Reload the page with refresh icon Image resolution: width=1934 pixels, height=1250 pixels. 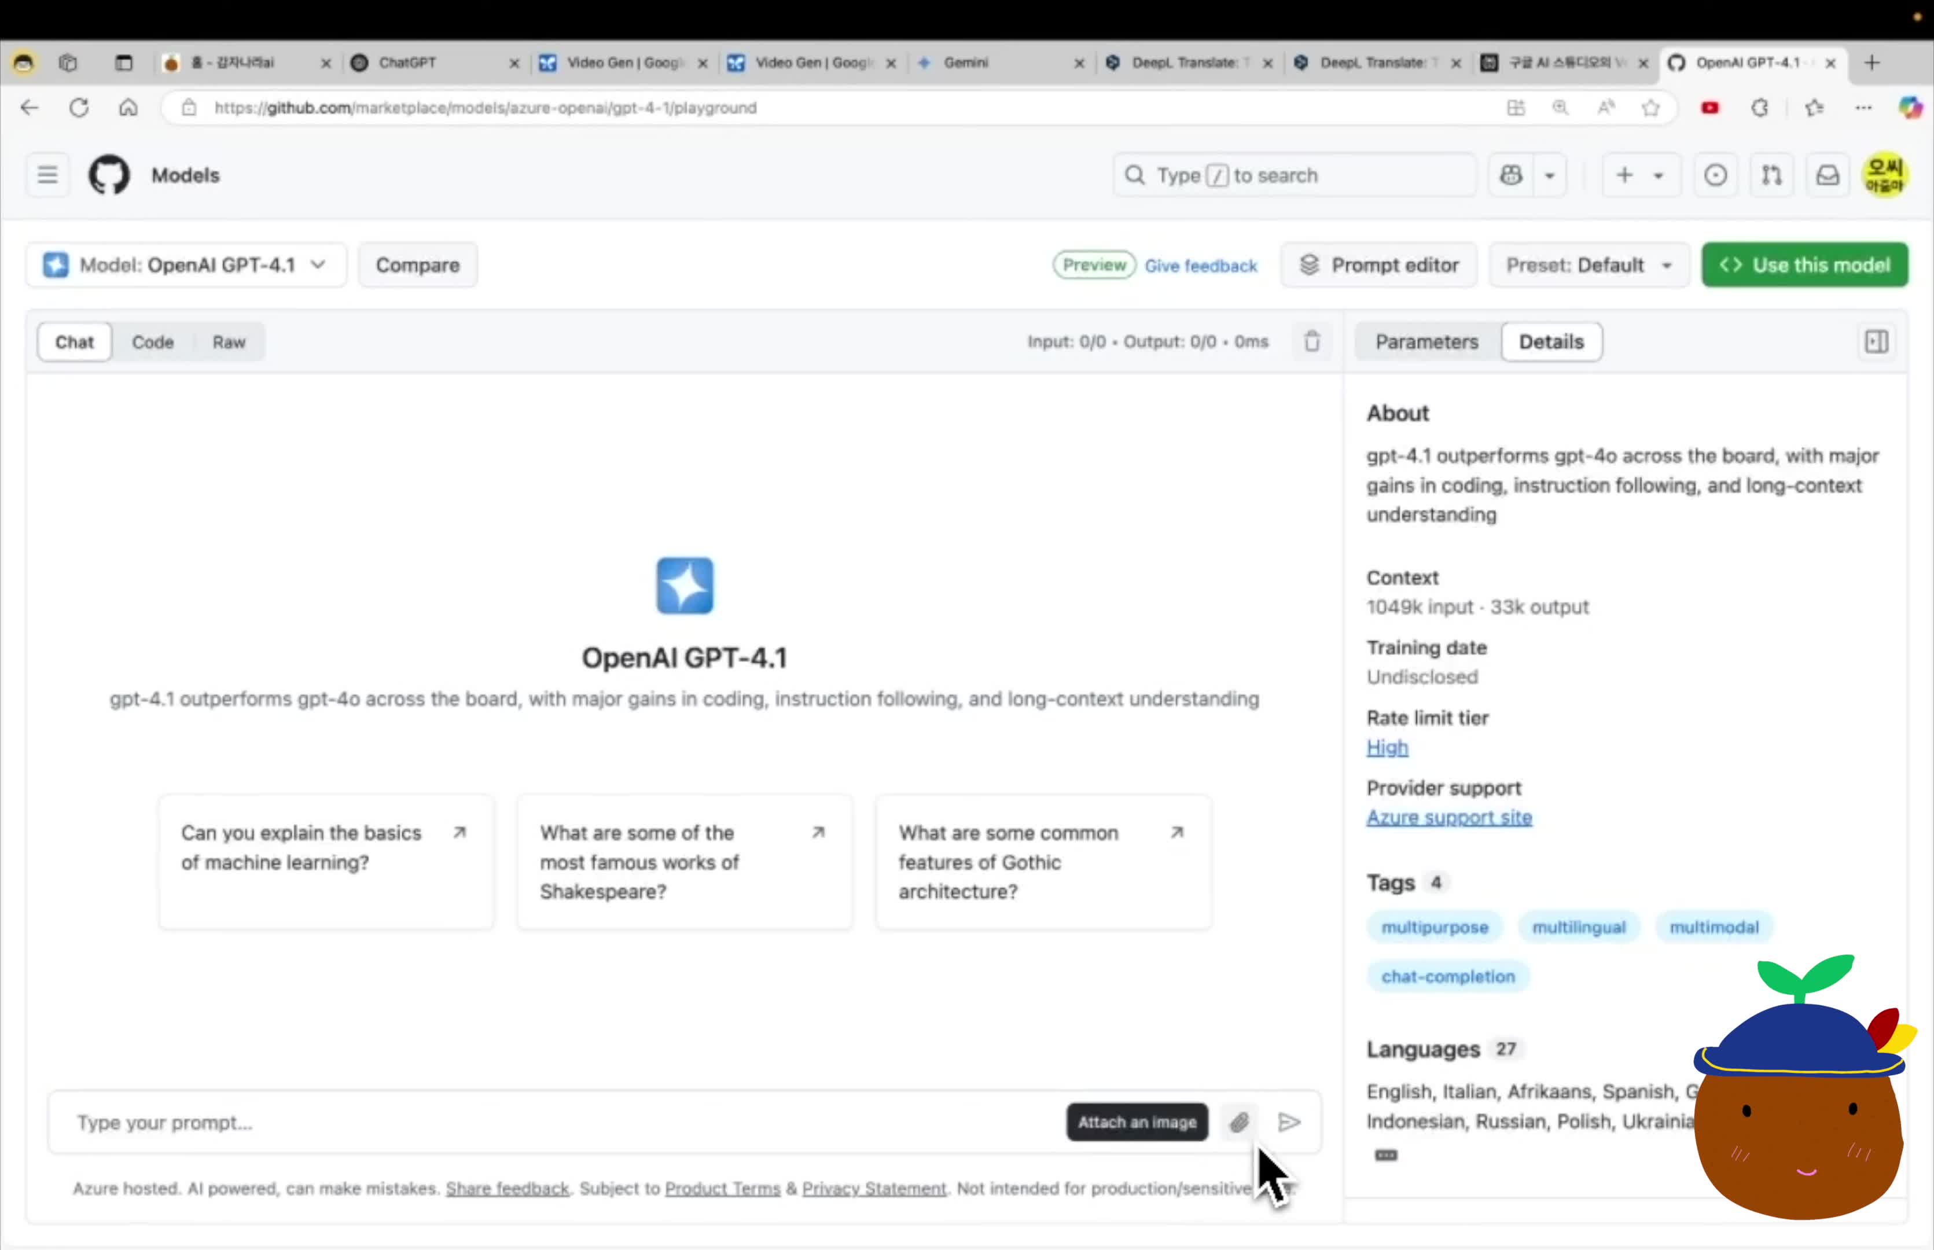[79, 108]
